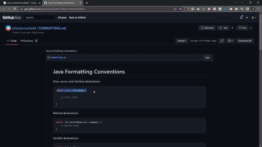Open the user avatar menu in Gist header
This screenshot has height=147, width=262.
point(254,18)
